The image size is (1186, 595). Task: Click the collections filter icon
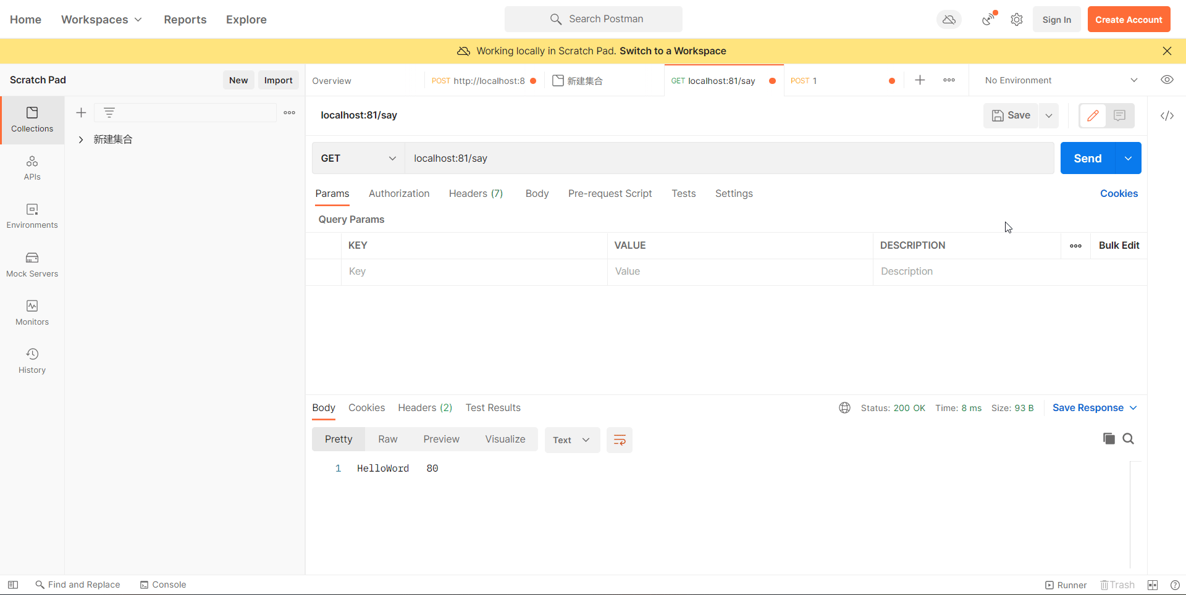coord(109,112)
